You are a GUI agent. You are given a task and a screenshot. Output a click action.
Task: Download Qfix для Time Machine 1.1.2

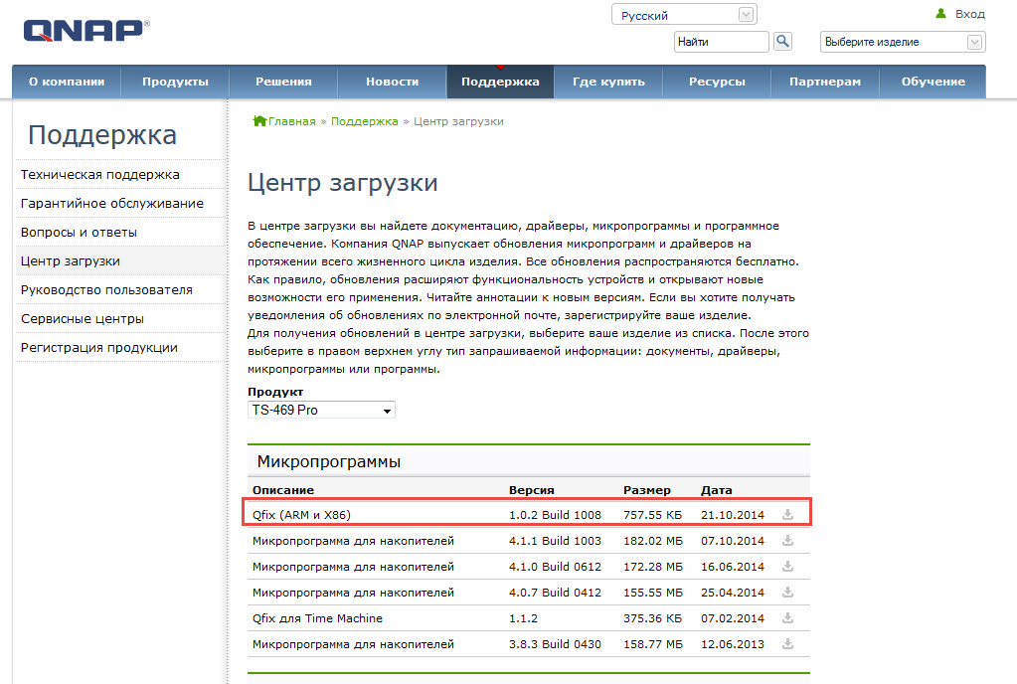tap(787, 617)
